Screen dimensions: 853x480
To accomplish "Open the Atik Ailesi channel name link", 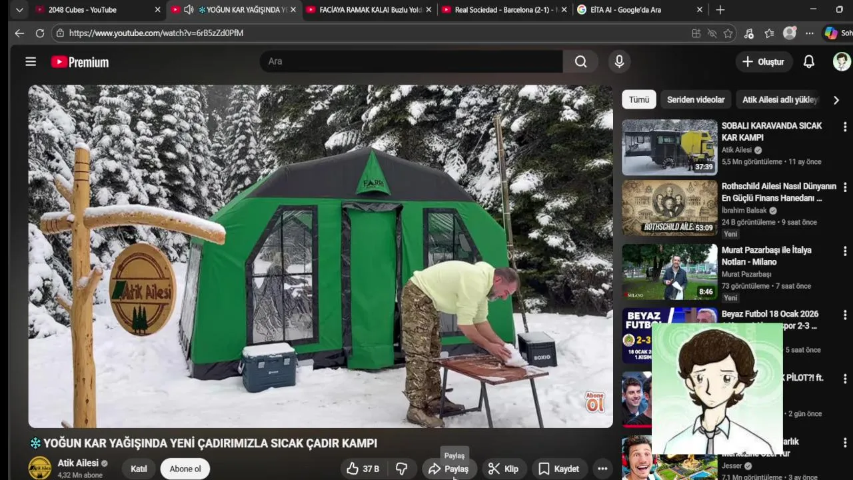I will pyautogui.click(x=78, y=463).
